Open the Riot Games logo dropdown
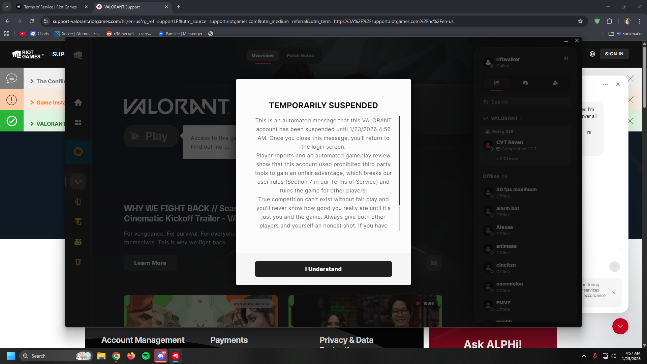 (x=28, y=55)
